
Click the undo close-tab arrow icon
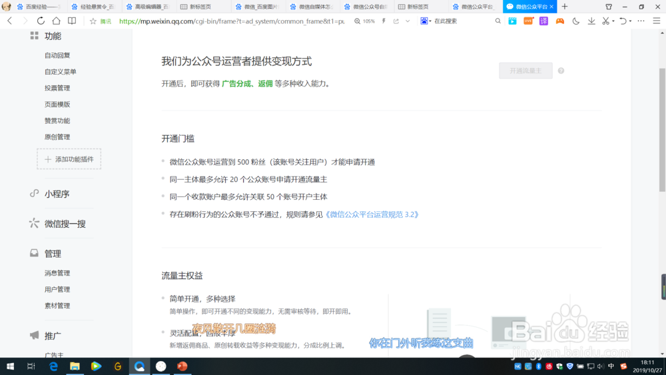pyautogui.click(x=623, y=21)
